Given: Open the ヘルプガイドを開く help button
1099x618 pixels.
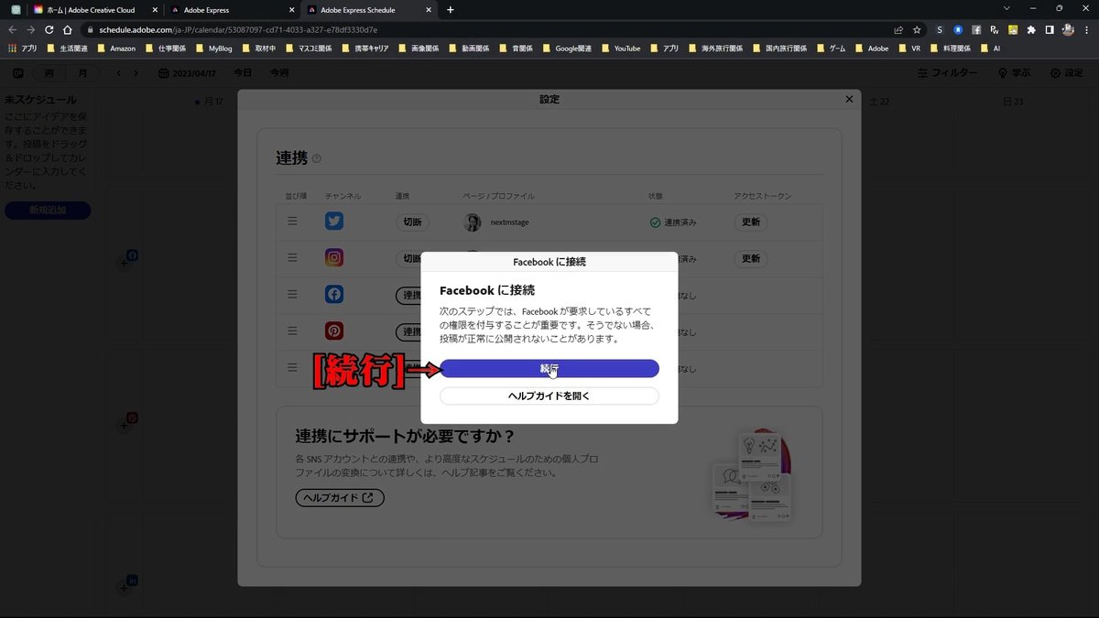Looking at the screenshot, I should [x=549, y=396].
